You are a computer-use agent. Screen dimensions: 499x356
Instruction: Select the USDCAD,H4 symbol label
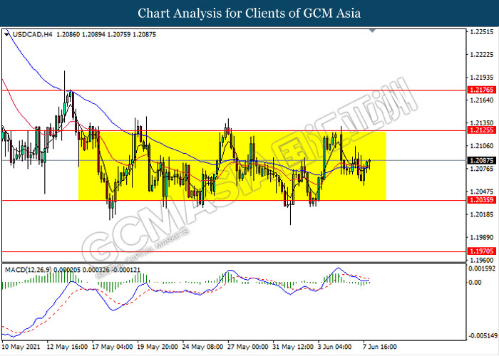[x=33, y=34]
